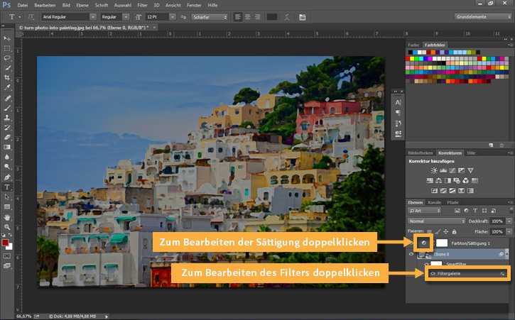The height and width of the screenshot is (320, 515).
Task: Select the Horizontal Type tool in toolbox
Action: tap(7, 187)
